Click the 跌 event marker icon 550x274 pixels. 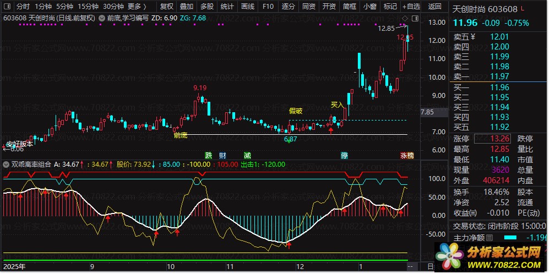209,156
